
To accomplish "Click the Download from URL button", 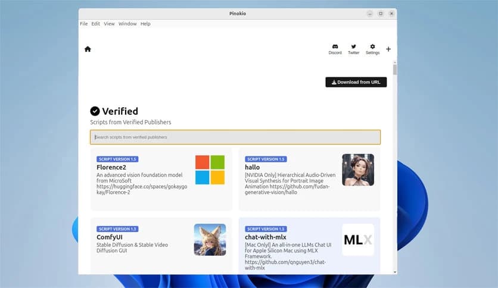I will [x=356, y=82].
